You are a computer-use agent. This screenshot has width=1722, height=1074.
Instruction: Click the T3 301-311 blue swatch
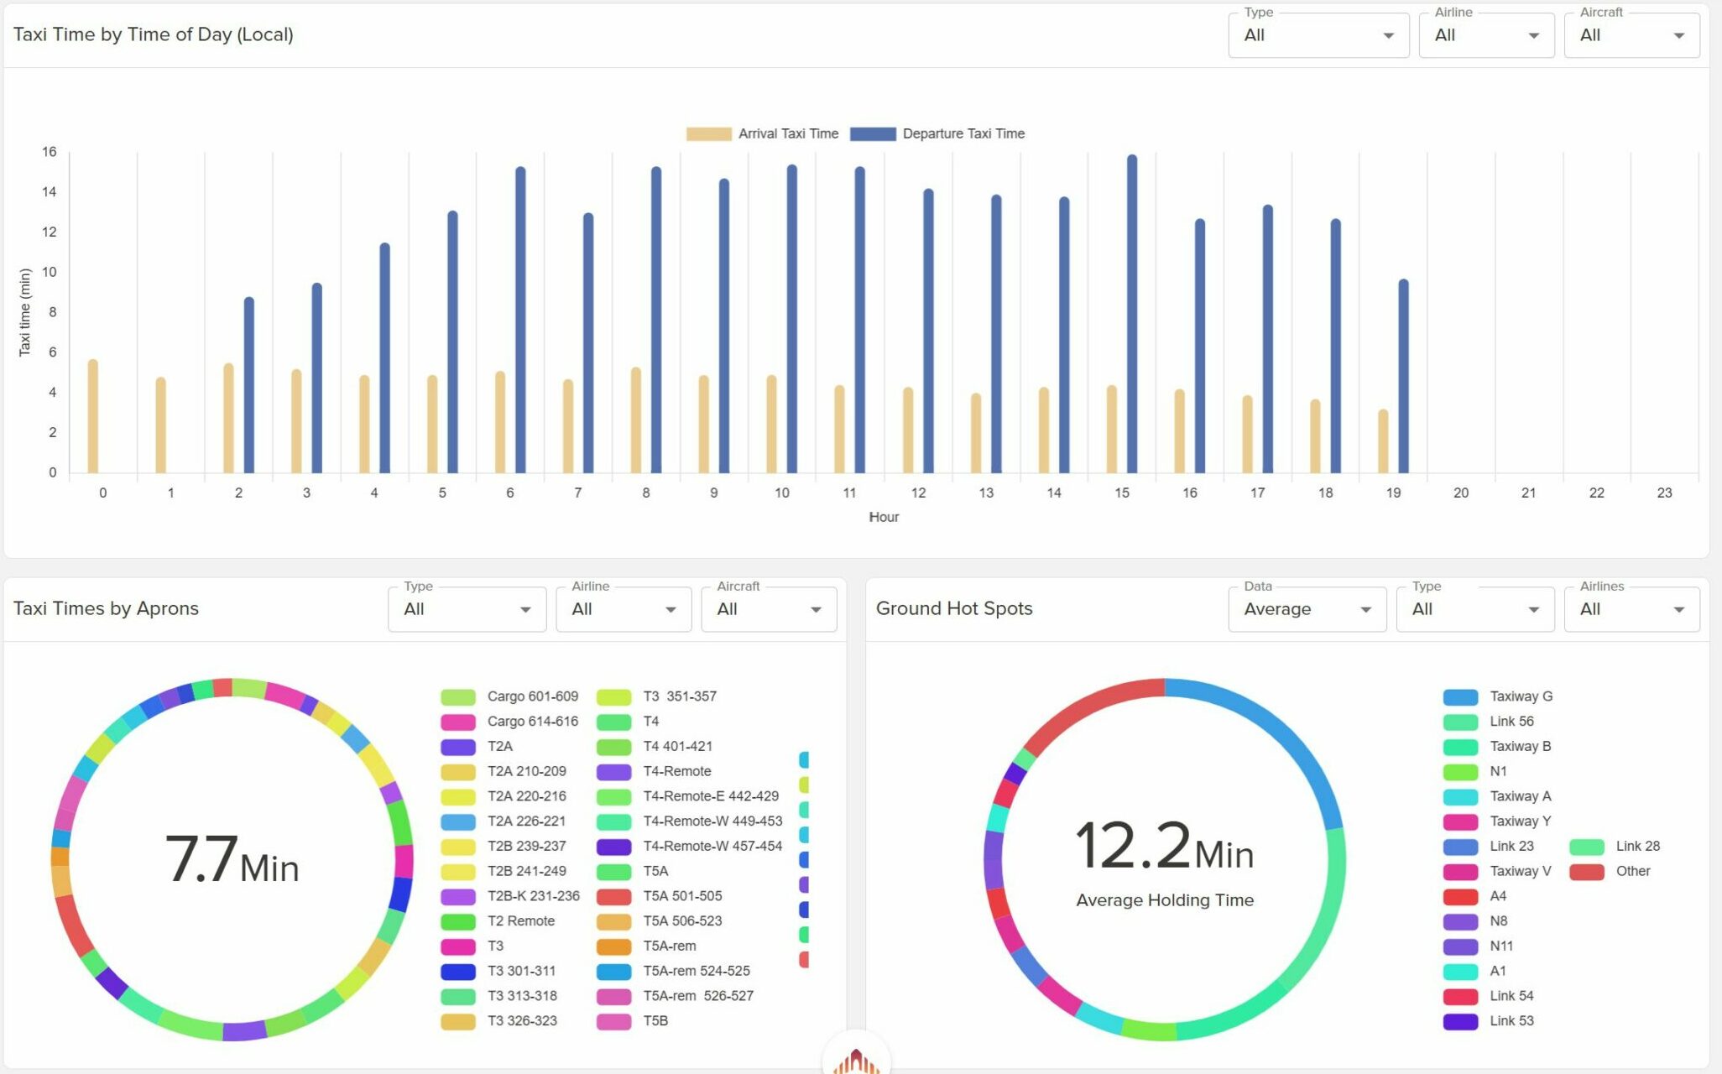[458, 972]
